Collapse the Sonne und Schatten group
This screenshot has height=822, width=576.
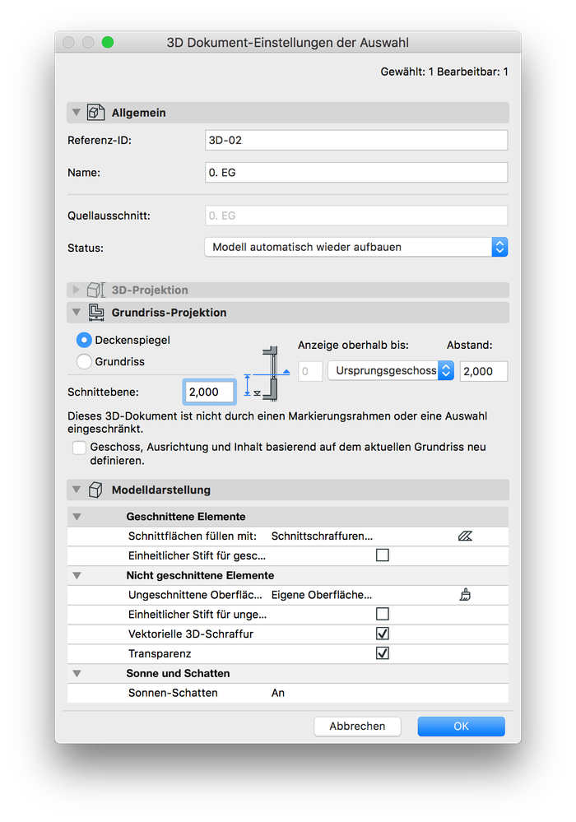click(77, 673)
